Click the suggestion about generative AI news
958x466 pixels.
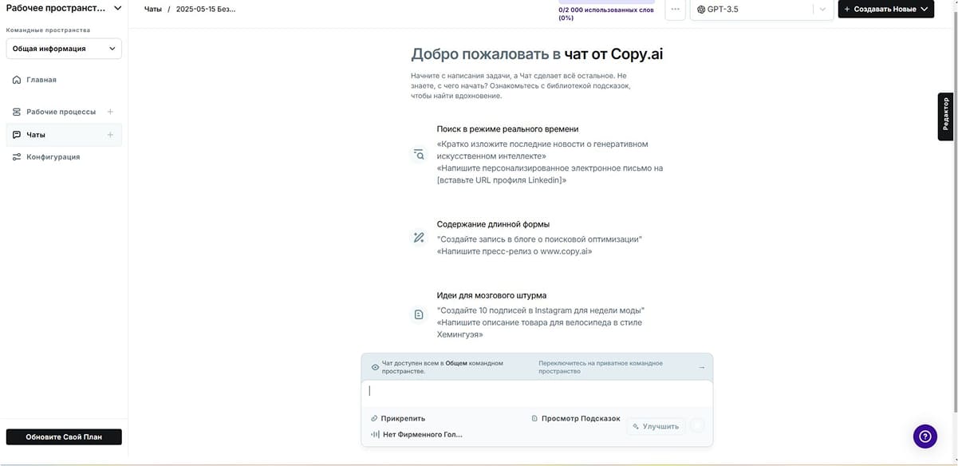[542, 150]
